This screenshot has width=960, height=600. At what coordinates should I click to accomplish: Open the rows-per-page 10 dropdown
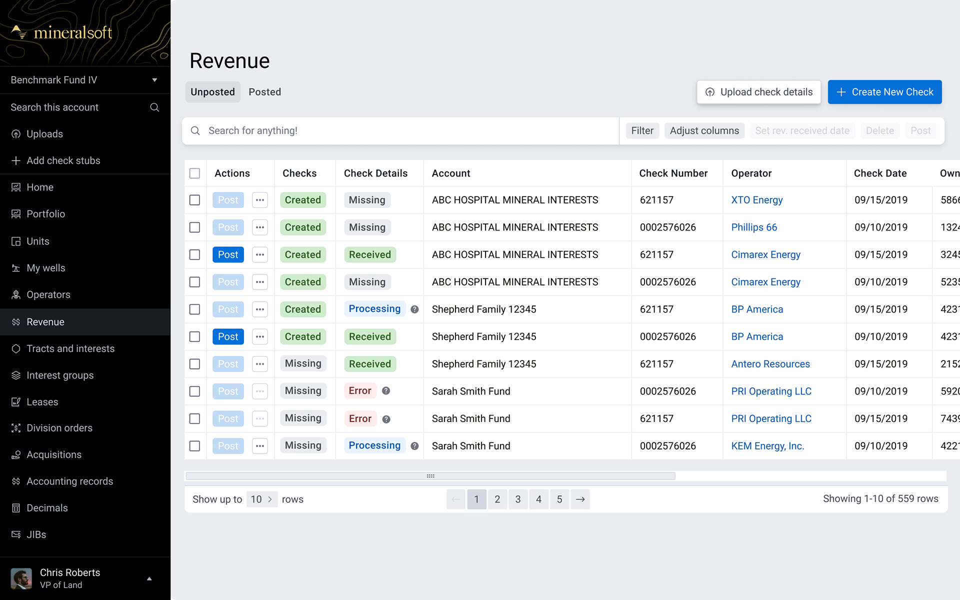coord(262,499)
